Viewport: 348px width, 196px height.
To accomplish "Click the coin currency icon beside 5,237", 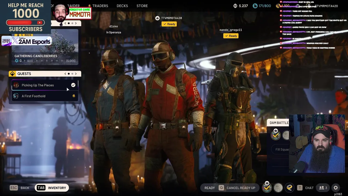I will pyautogui.click(x=235, y=6).
